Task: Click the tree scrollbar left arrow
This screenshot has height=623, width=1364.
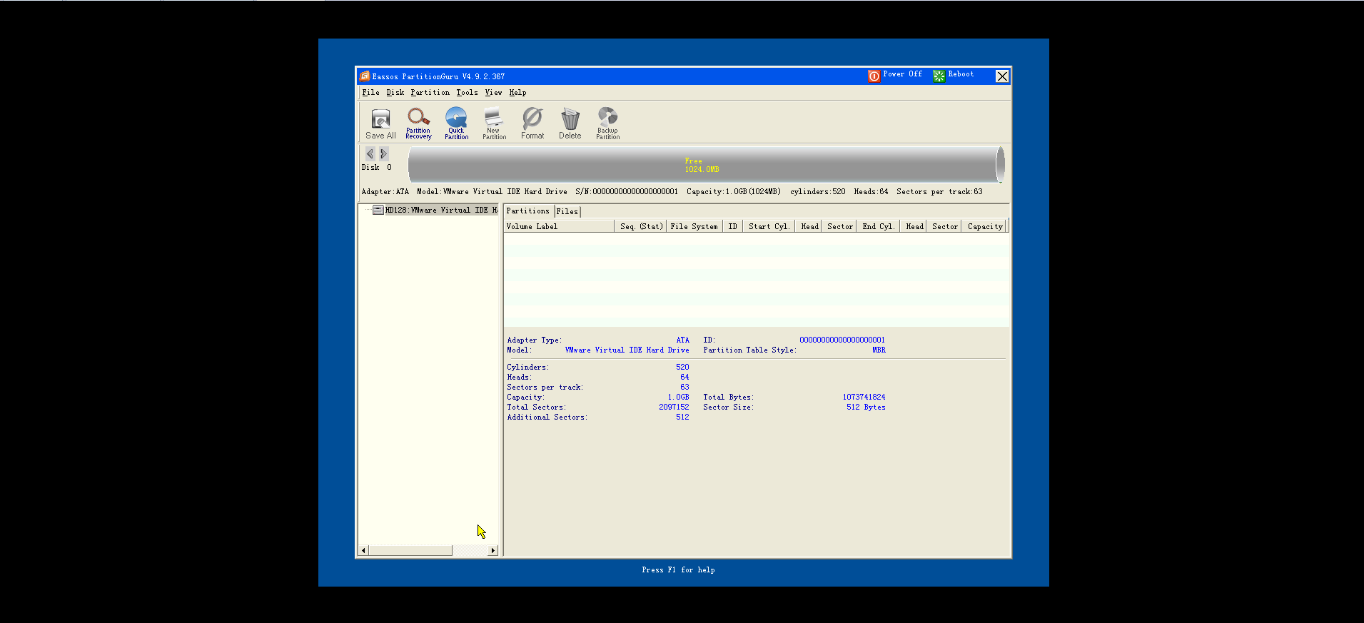Action: [363, 550]
